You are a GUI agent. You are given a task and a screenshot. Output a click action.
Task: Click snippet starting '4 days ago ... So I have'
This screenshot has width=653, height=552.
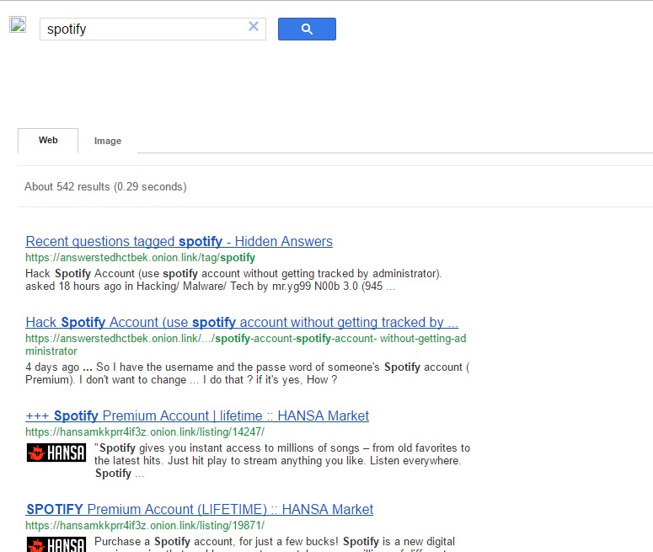pyautogui.click(x=248, y=373)
